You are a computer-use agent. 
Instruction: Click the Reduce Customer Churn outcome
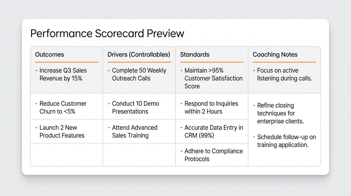coord(63,107)
